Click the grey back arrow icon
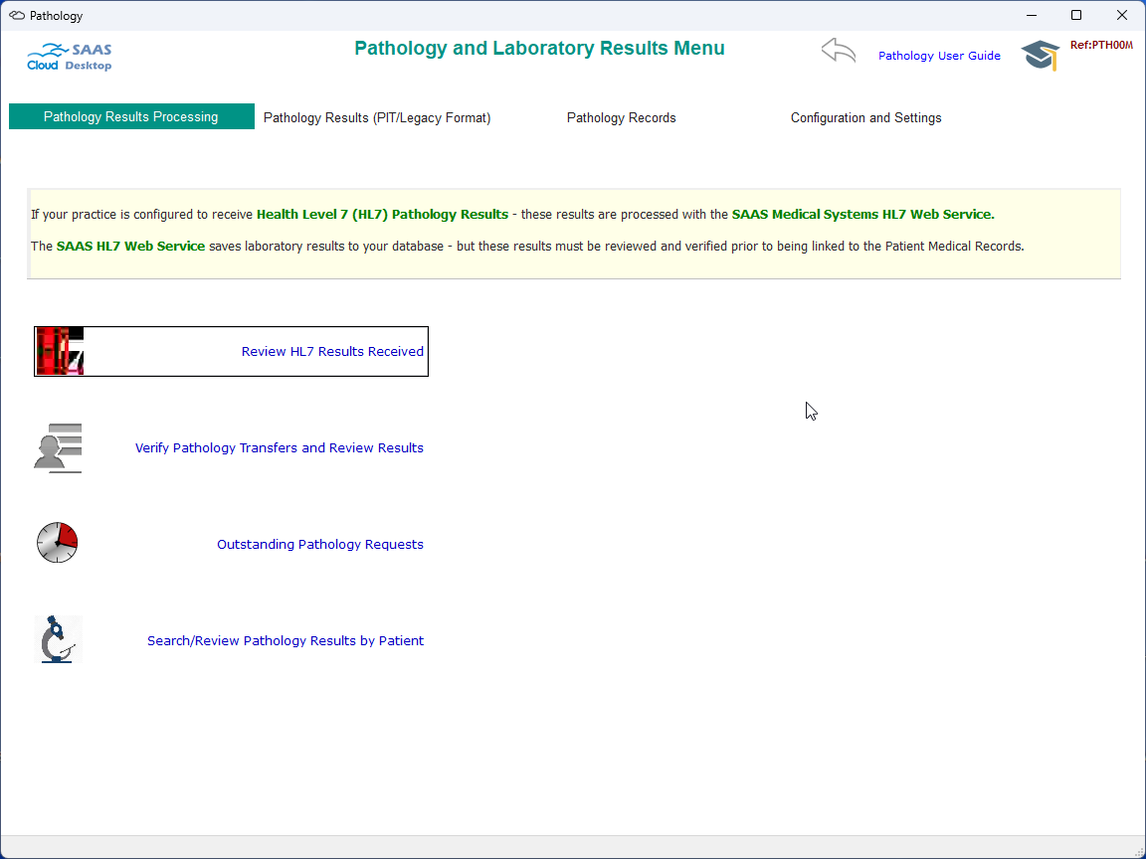The height and width of the screenshot is (859, 1146). [x=839, y=52]
